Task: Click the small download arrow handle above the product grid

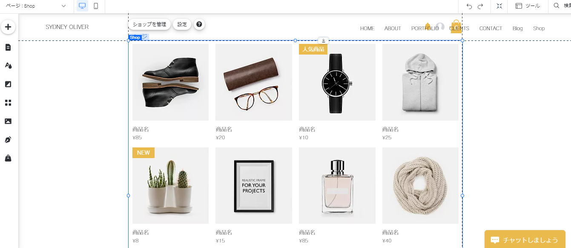Action: click(323, 40)
